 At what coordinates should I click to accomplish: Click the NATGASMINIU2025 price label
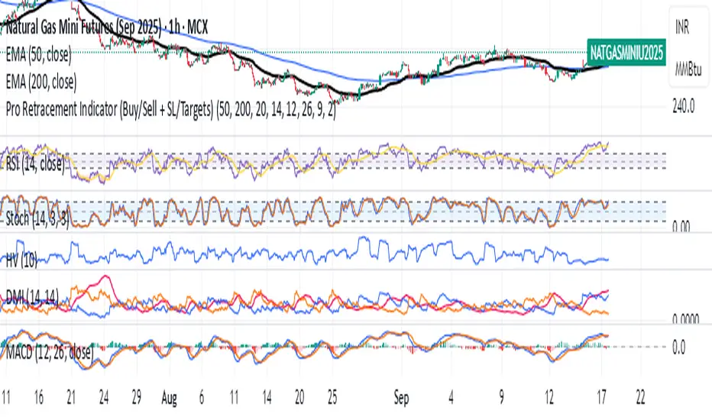(626, 53)
